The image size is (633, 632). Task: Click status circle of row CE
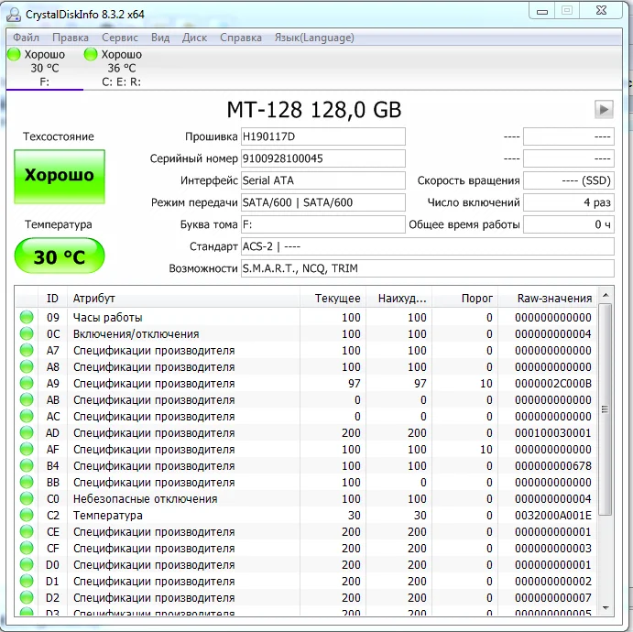tap(27, 531)
